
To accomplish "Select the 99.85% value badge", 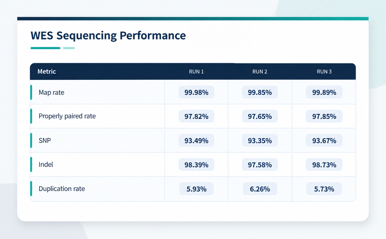I will coord(260,92).
